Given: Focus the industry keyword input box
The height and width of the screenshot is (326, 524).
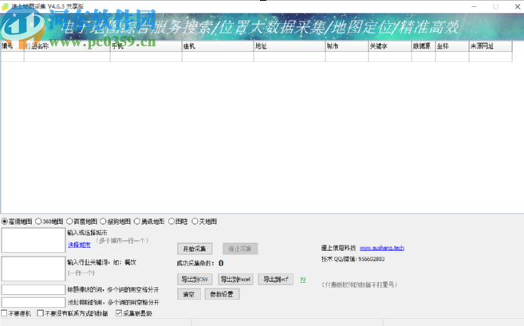Looking at the screenshot, I should pos(33,269).
